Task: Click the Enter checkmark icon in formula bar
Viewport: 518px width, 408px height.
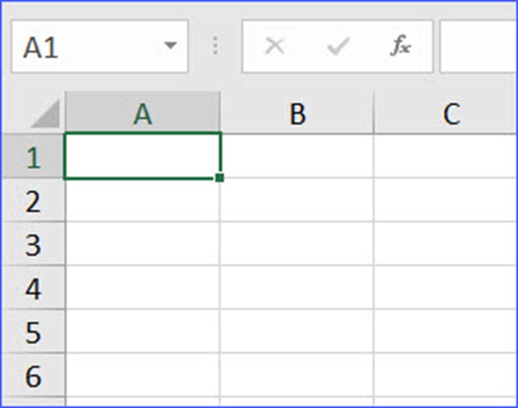Action: point(338,46)
